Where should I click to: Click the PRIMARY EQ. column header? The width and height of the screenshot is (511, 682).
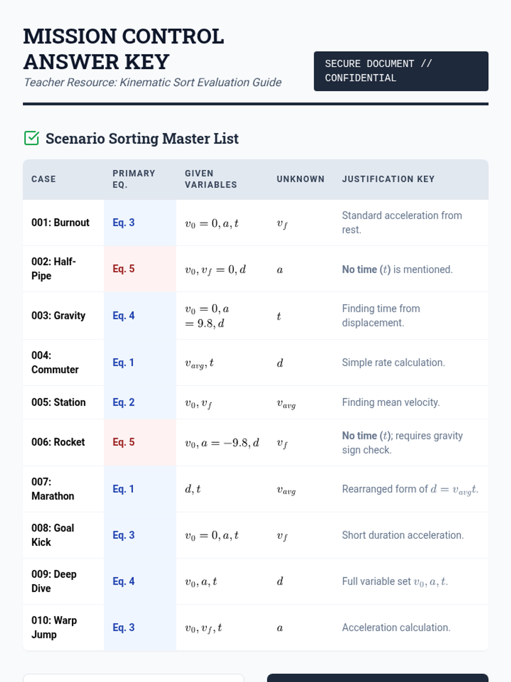(133, 179)
